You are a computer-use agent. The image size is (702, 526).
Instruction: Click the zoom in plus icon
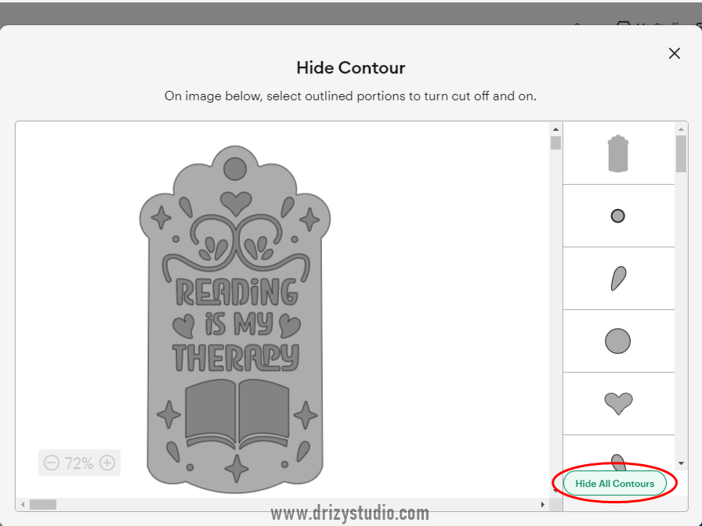[107, 463]
